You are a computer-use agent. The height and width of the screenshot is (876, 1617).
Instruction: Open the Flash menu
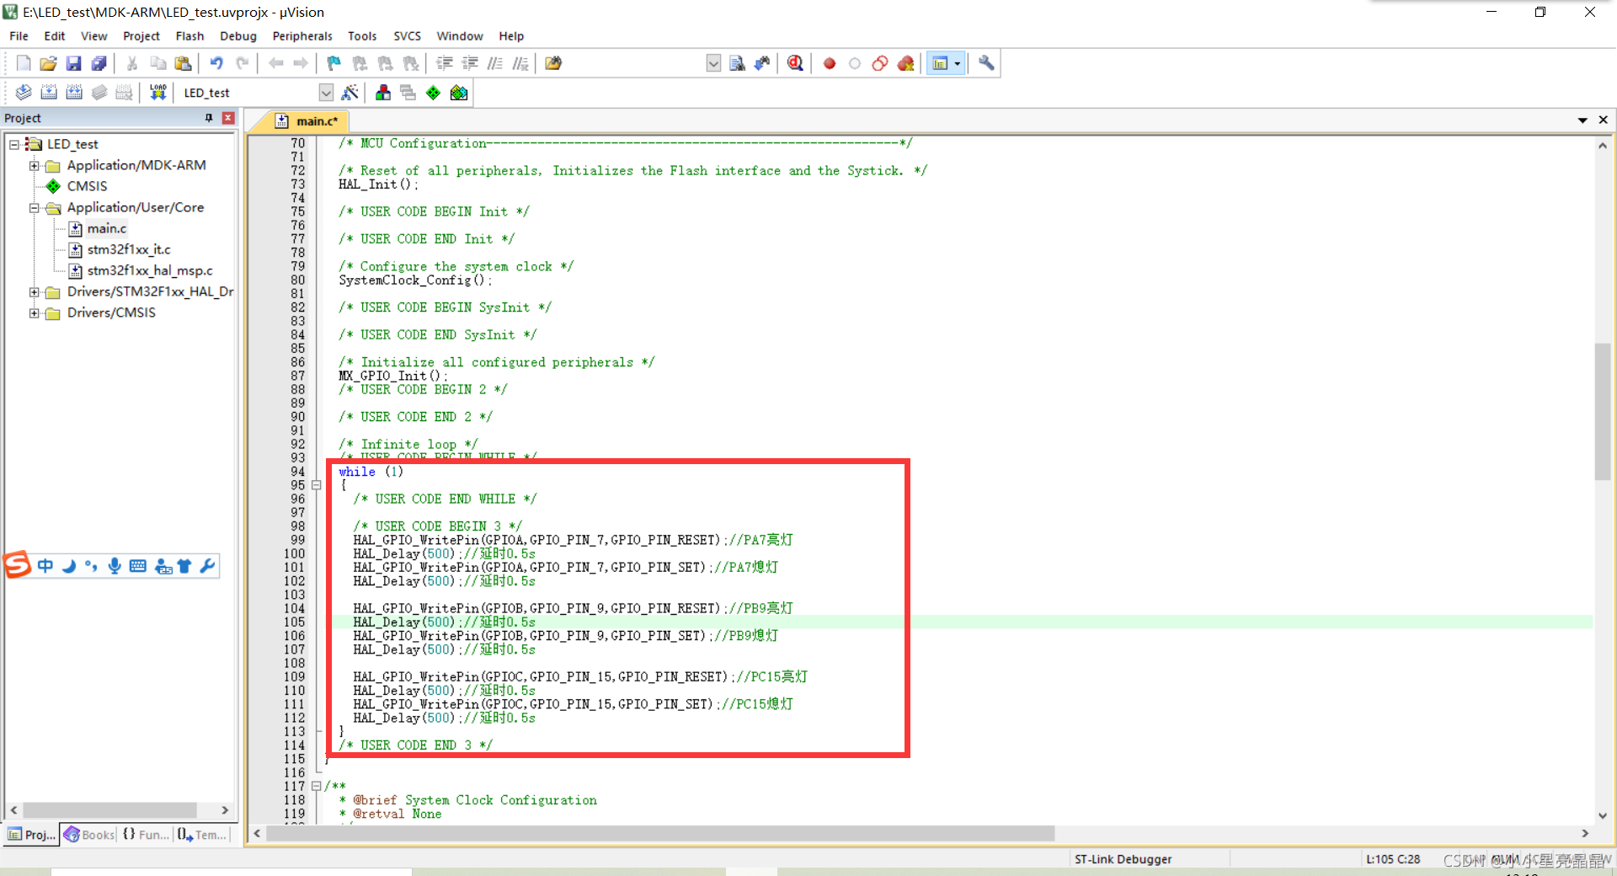click(x=189, y=36)
